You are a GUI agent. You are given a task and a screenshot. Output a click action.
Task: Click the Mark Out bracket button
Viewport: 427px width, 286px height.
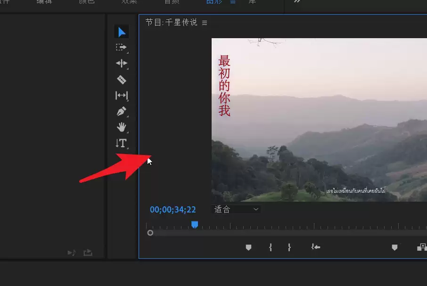pos(289,247)
